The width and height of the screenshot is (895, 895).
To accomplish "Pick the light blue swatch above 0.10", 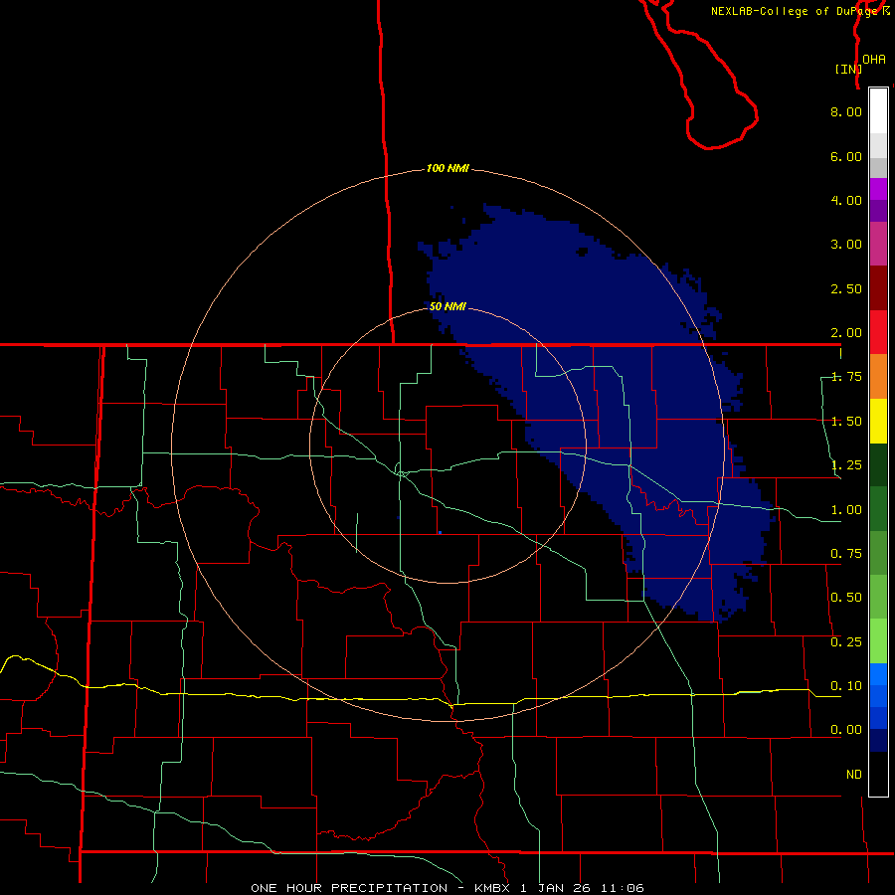I will pyautogui.click(x=878, y=674).
